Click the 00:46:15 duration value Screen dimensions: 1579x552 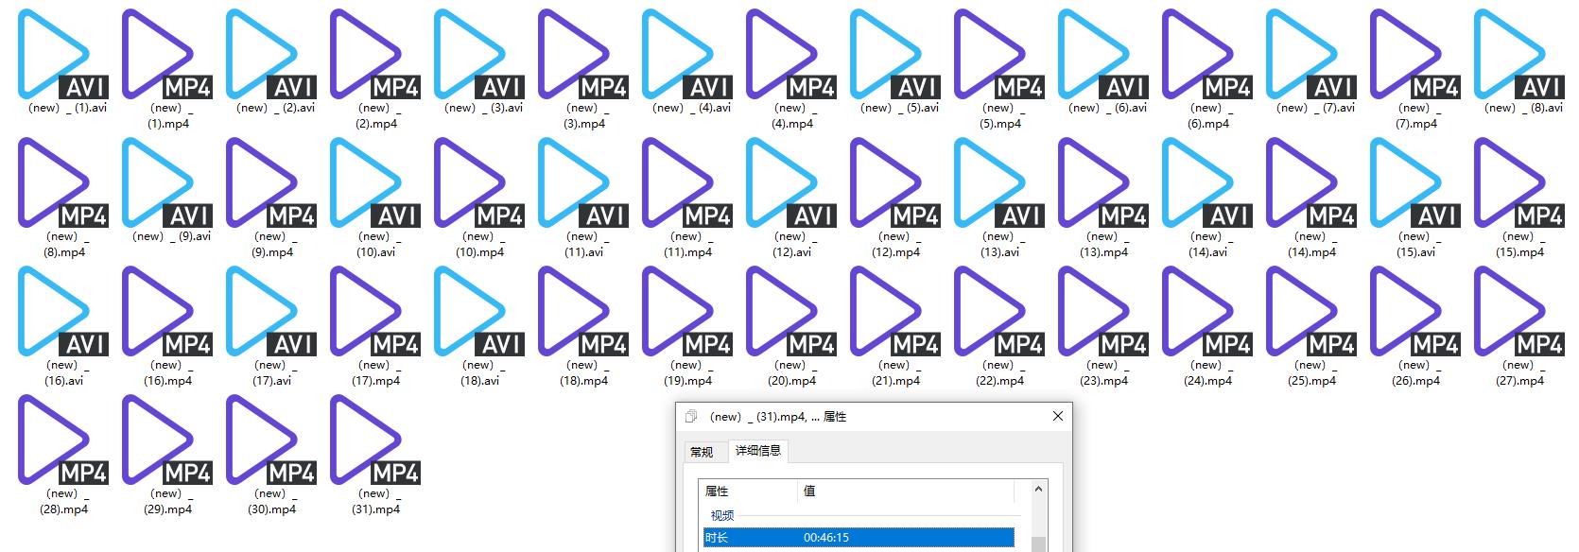[826, 538]
